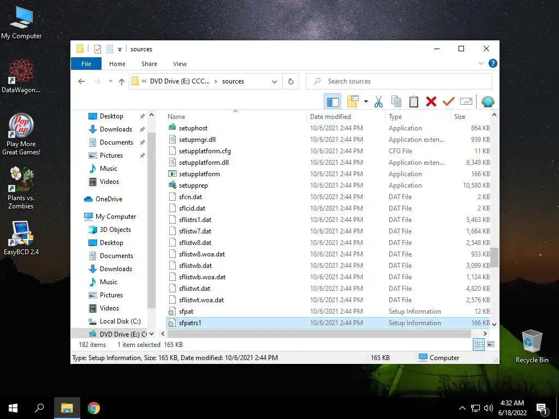
Task: Click the red X Delete icon
Action: [431, 102]
